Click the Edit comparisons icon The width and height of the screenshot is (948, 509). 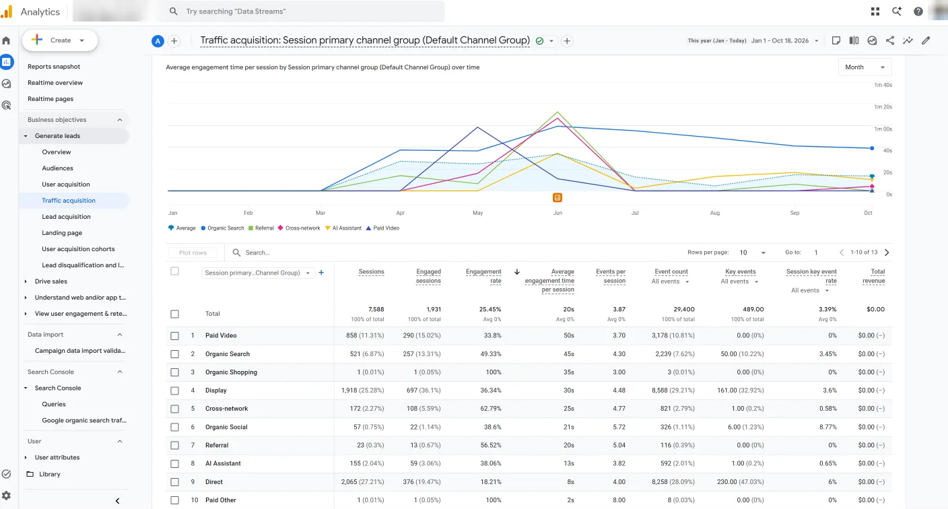point(854,40)
